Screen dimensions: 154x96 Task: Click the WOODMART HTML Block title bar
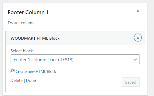click(x=75, y=38)
